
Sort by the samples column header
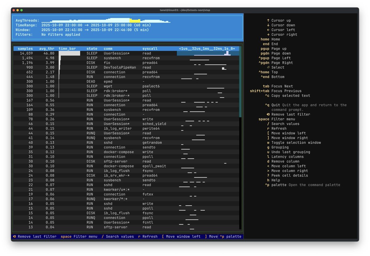pyautogui.click(x=25, y=48)
